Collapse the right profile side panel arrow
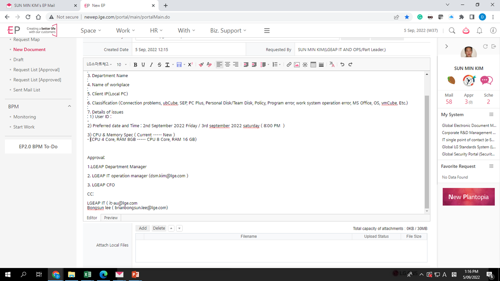The height and width of the screenshot is (281, 500). pyautogui.click(x=446, y=46)
